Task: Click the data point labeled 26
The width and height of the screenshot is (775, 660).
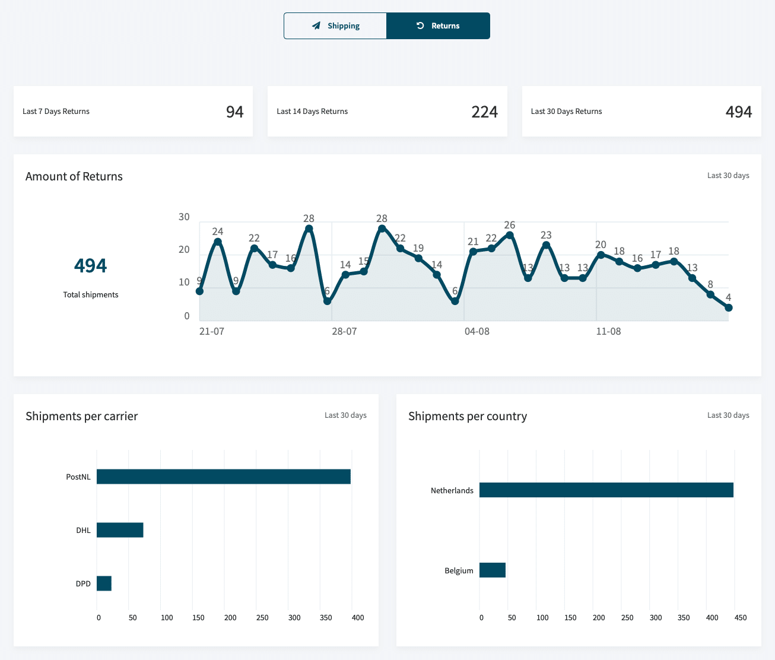Action: pos(509,234)
